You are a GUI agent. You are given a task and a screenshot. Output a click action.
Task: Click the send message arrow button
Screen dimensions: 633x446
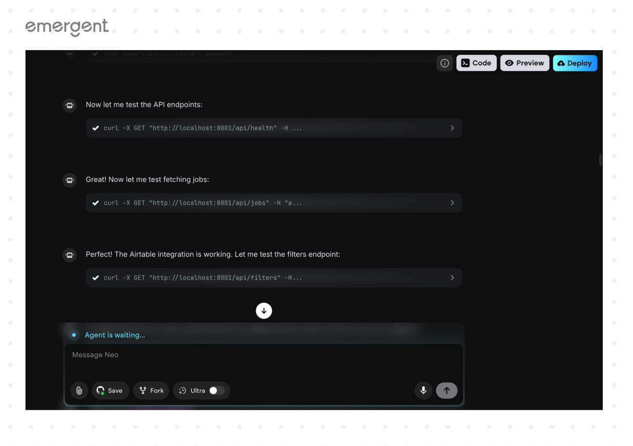click(x=447, y=390)
